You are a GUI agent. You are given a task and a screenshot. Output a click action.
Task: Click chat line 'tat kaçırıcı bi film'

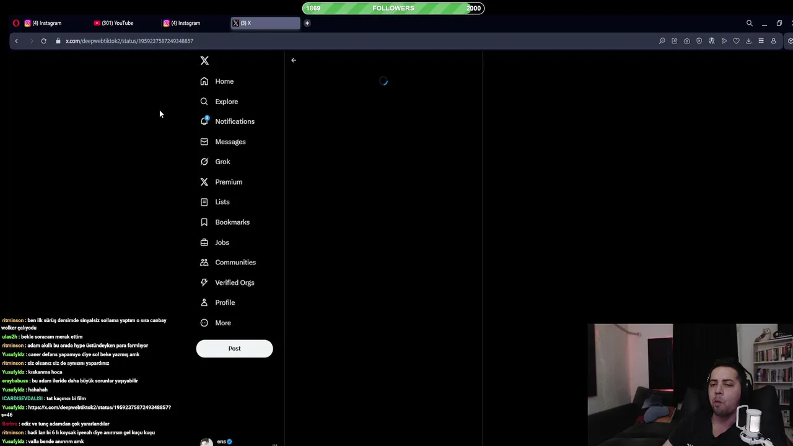click(x=44, y=398)
